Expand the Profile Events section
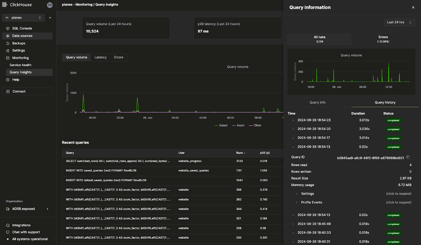This screenshot has height=245, width=421. coord(312,202)
